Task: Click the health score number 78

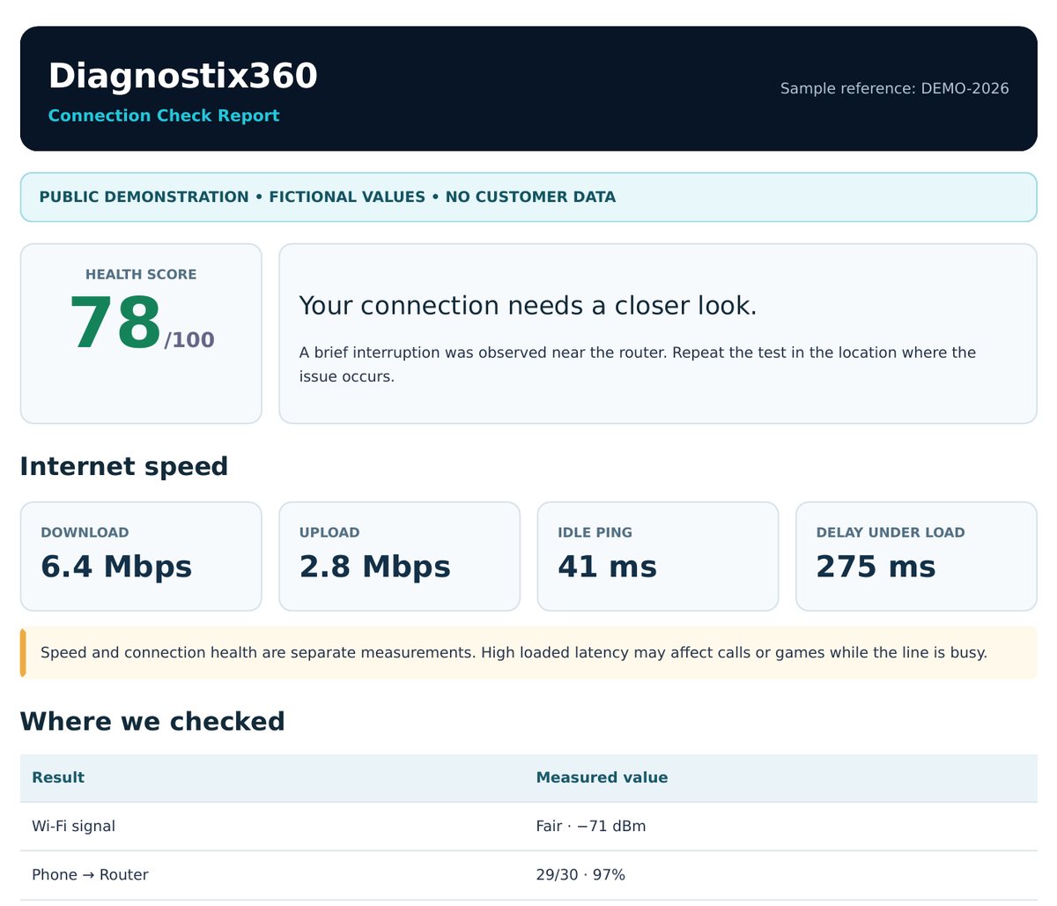Action: pyautogui.click(x=115, y=323)
